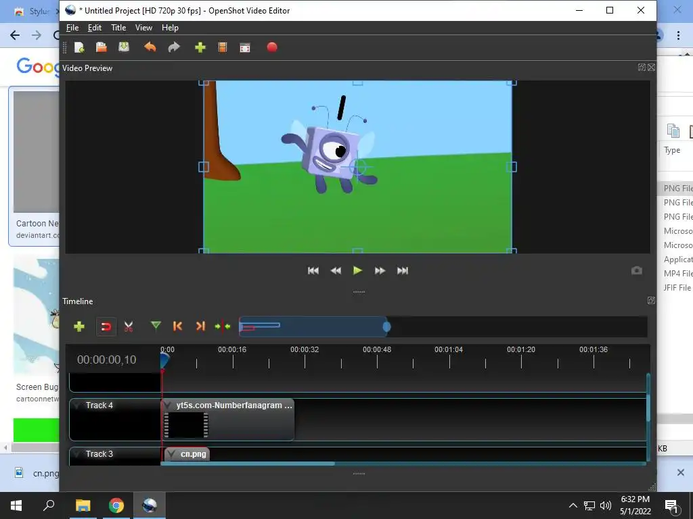Undo last action with orange arrow
Viewport: 693px width, 519px height.
pyautogui.click(x=150, y=47)
